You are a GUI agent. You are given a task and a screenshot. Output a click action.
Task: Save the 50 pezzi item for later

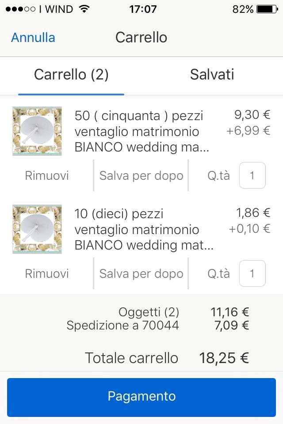141,176
